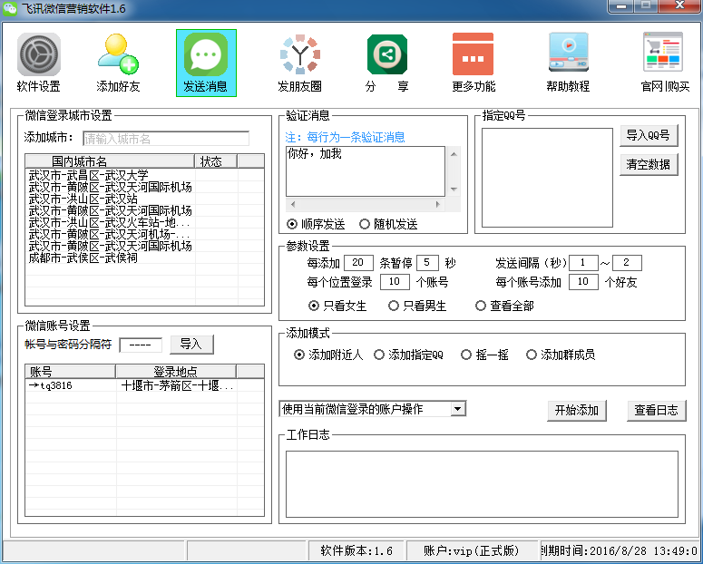Click status bar 软件版本:1.6

pos(356,550)
